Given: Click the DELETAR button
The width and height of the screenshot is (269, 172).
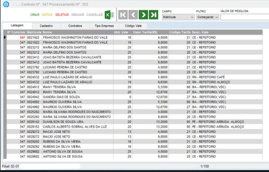Looking at the screenshot, I should (x=62, y=15).
